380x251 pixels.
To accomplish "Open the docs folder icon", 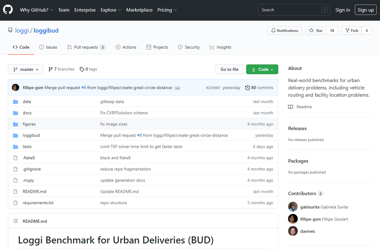I will point(16,113).
